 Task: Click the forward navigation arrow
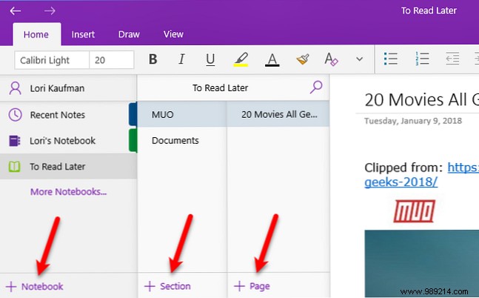click(x=50, y=11)
